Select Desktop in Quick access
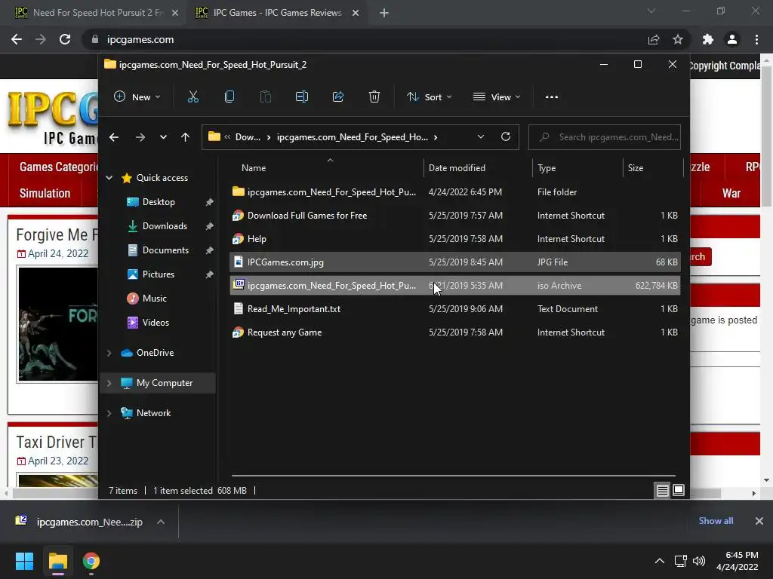The image size is (773, 579). point(159,202)
